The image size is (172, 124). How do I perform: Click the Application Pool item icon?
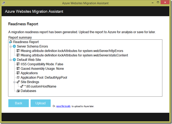click(x=18, y=77)
